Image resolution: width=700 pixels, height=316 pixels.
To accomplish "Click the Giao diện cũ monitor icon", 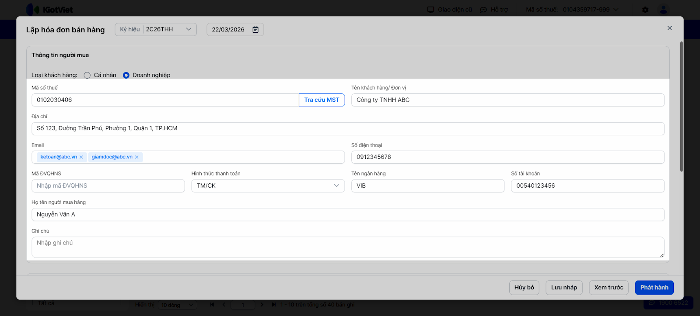I will click(x=431, y=10).
